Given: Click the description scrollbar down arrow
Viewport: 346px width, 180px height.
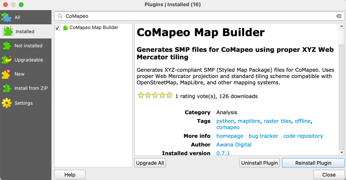Looking at the screenshot, I should pyautogui.click(x=342, y=153).
